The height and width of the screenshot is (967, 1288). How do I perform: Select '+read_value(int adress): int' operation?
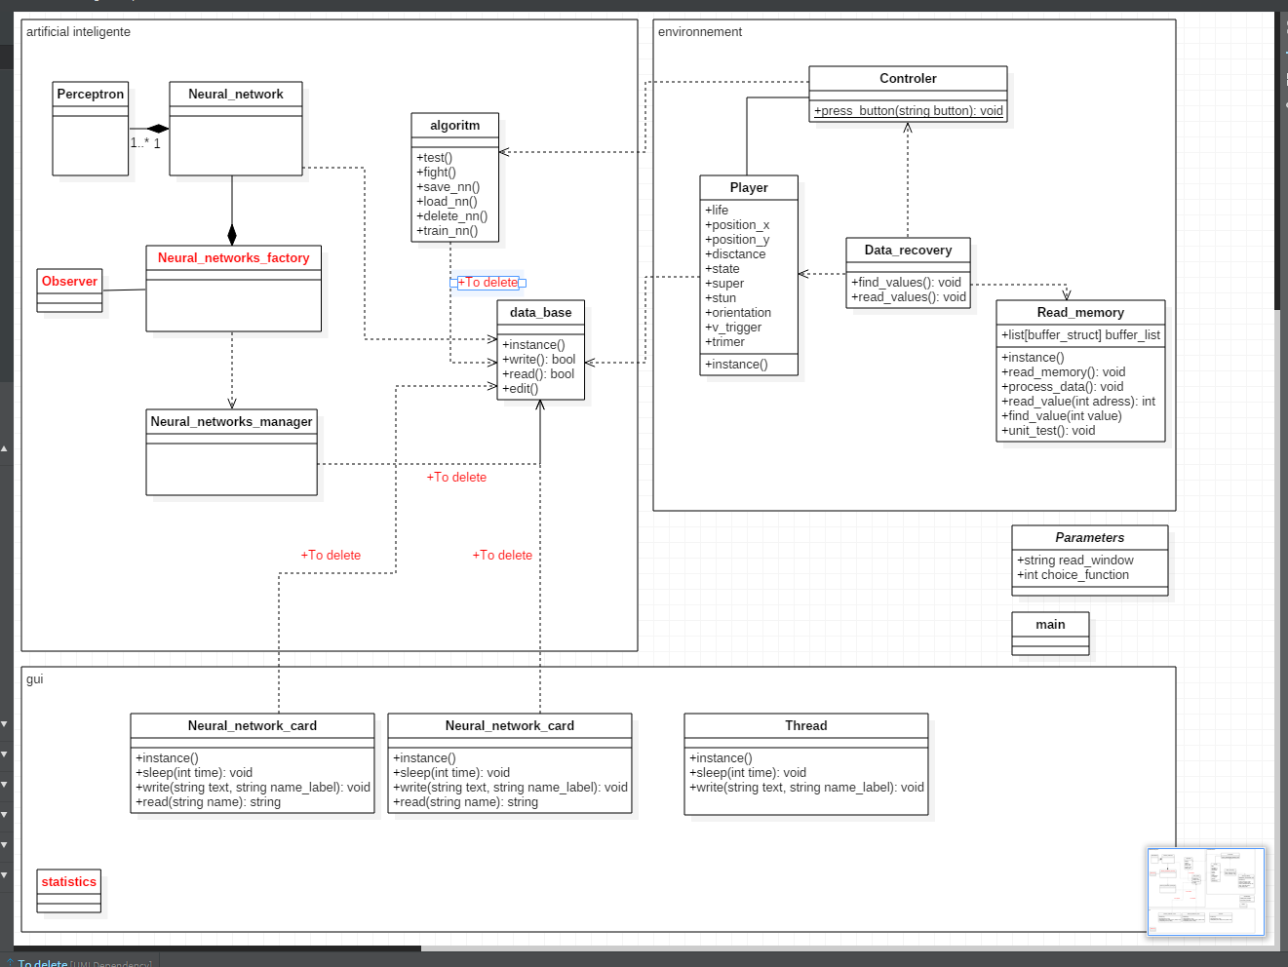pyautogui.click(x=1078, y=402)
